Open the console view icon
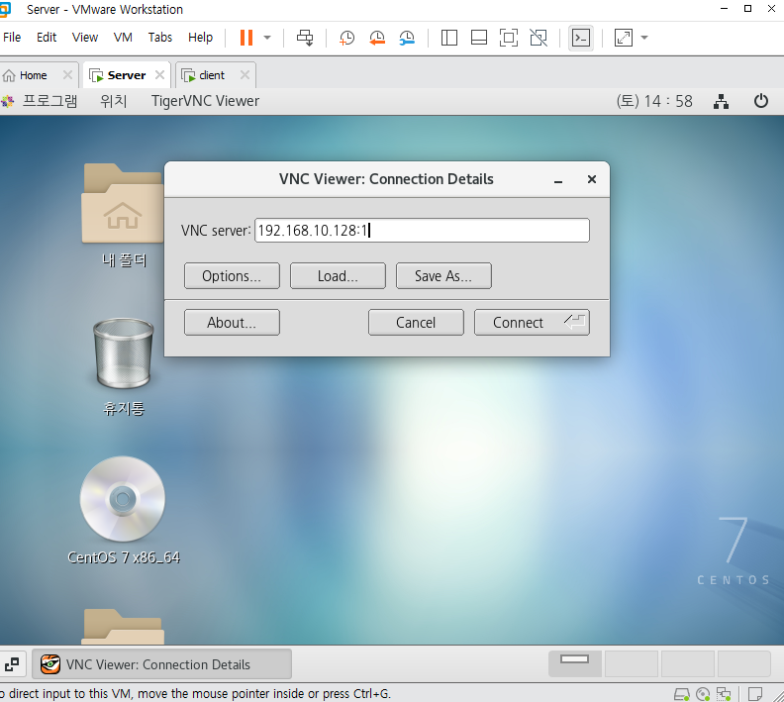Image resolution: width=784 pixels, height=702 pixels. pyautogui.click(x=581, y=38)
